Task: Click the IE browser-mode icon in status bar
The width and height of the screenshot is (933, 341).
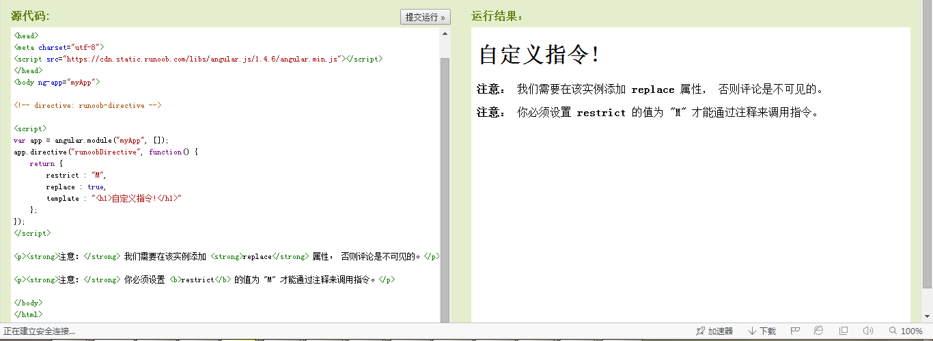Action: (818, 331)
